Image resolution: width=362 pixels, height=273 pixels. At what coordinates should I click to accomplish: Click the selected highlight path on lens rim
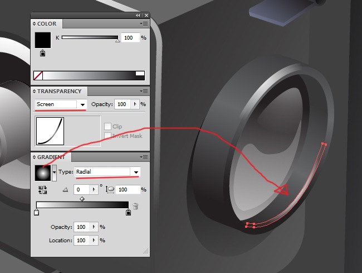click(302, 194)
